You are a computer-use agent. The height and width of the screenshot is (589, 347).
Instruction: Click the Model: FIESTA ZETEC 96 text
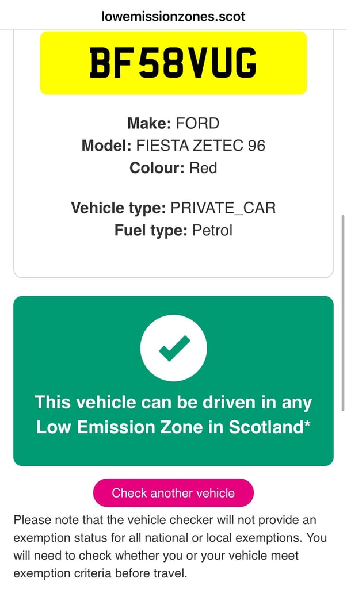tap(173, 146)
